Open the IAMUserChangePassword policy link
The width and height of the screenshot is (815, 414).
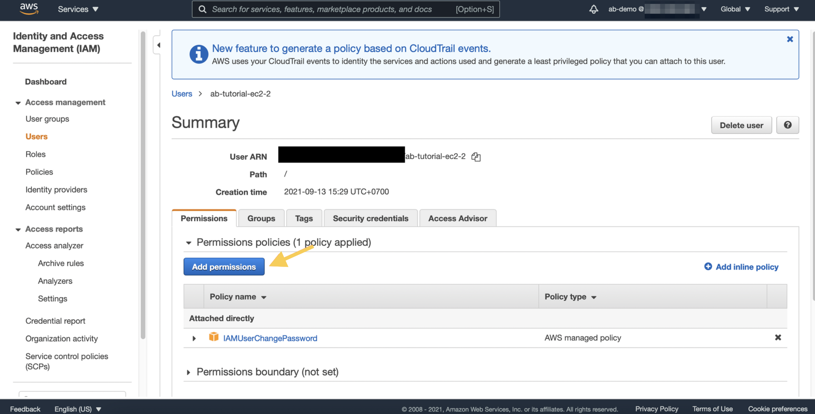[x=270, y=338]
